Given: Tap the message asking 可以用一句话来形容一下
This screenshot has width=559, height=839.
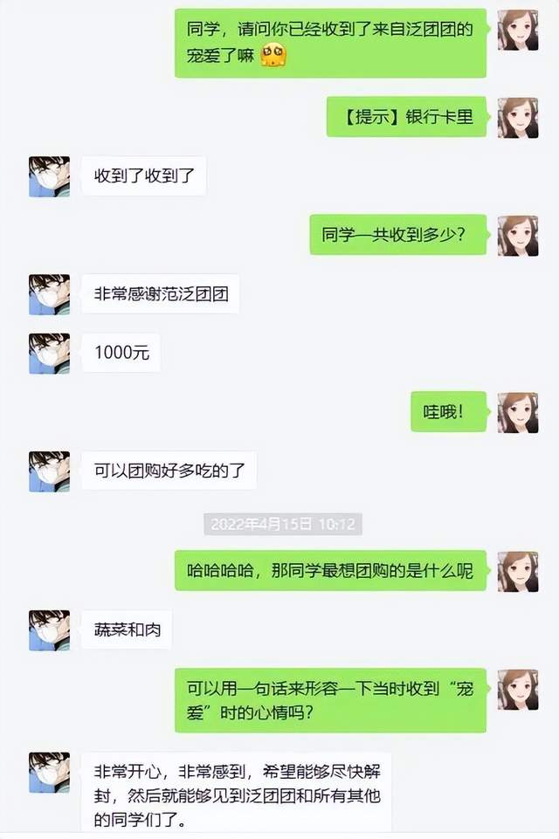Looking at the screenshot, I should tap(330, 700).
